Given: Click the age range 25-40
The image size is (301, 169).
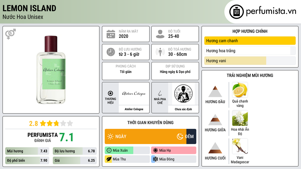Looking at the screenshot, I should (x=173, y=36).
